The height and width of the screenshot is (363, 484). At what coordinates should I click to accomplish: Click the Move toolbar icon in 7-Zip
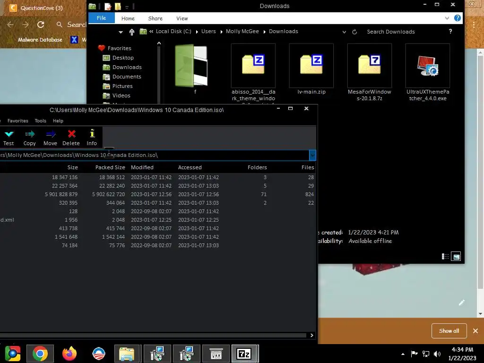point(50,138)
